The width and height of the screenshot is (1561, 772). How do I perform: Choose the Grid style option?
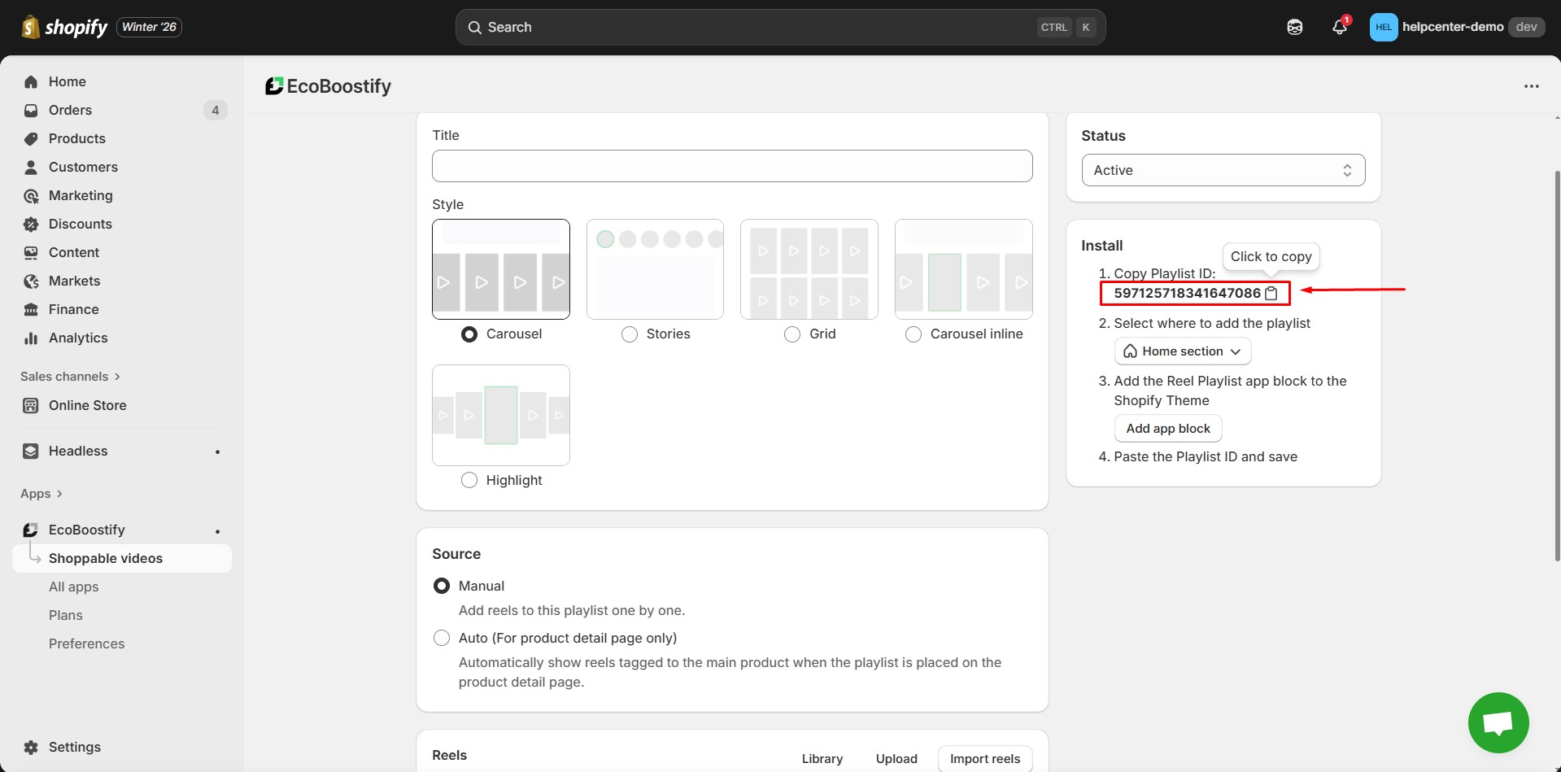click(791, 334)
